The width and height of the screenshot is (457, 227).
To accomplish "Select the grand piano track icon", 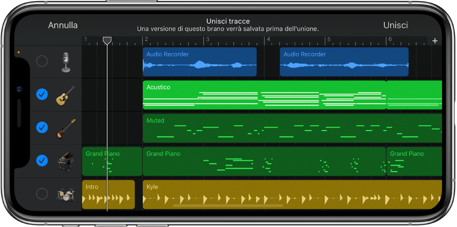I will 65,161.
